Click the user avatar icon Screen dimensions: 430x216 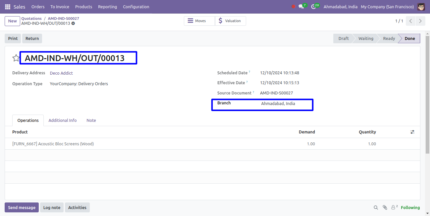421,7
